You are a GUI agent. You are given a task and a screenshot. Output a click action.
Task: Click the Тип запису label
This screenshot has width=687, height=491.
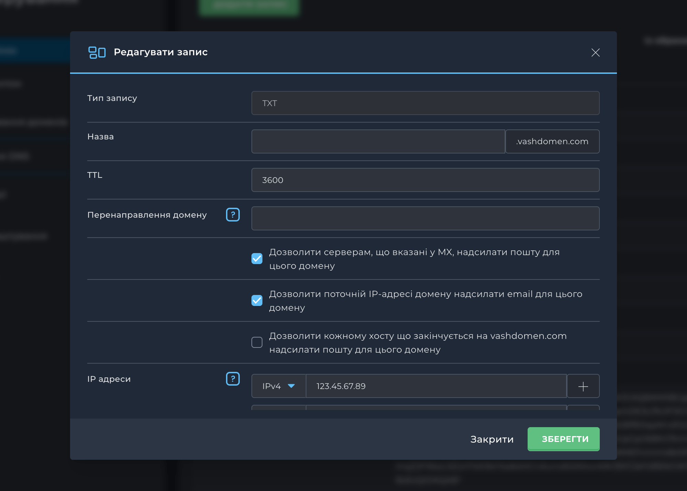112,98
